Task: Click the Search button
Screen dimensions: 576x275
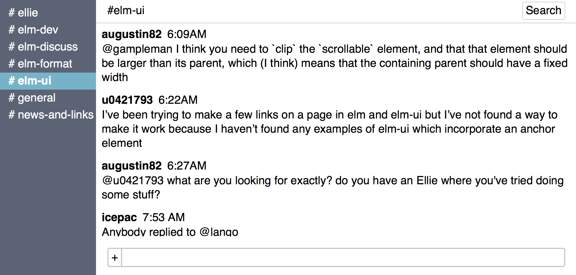Action: (x=543, y=11)
